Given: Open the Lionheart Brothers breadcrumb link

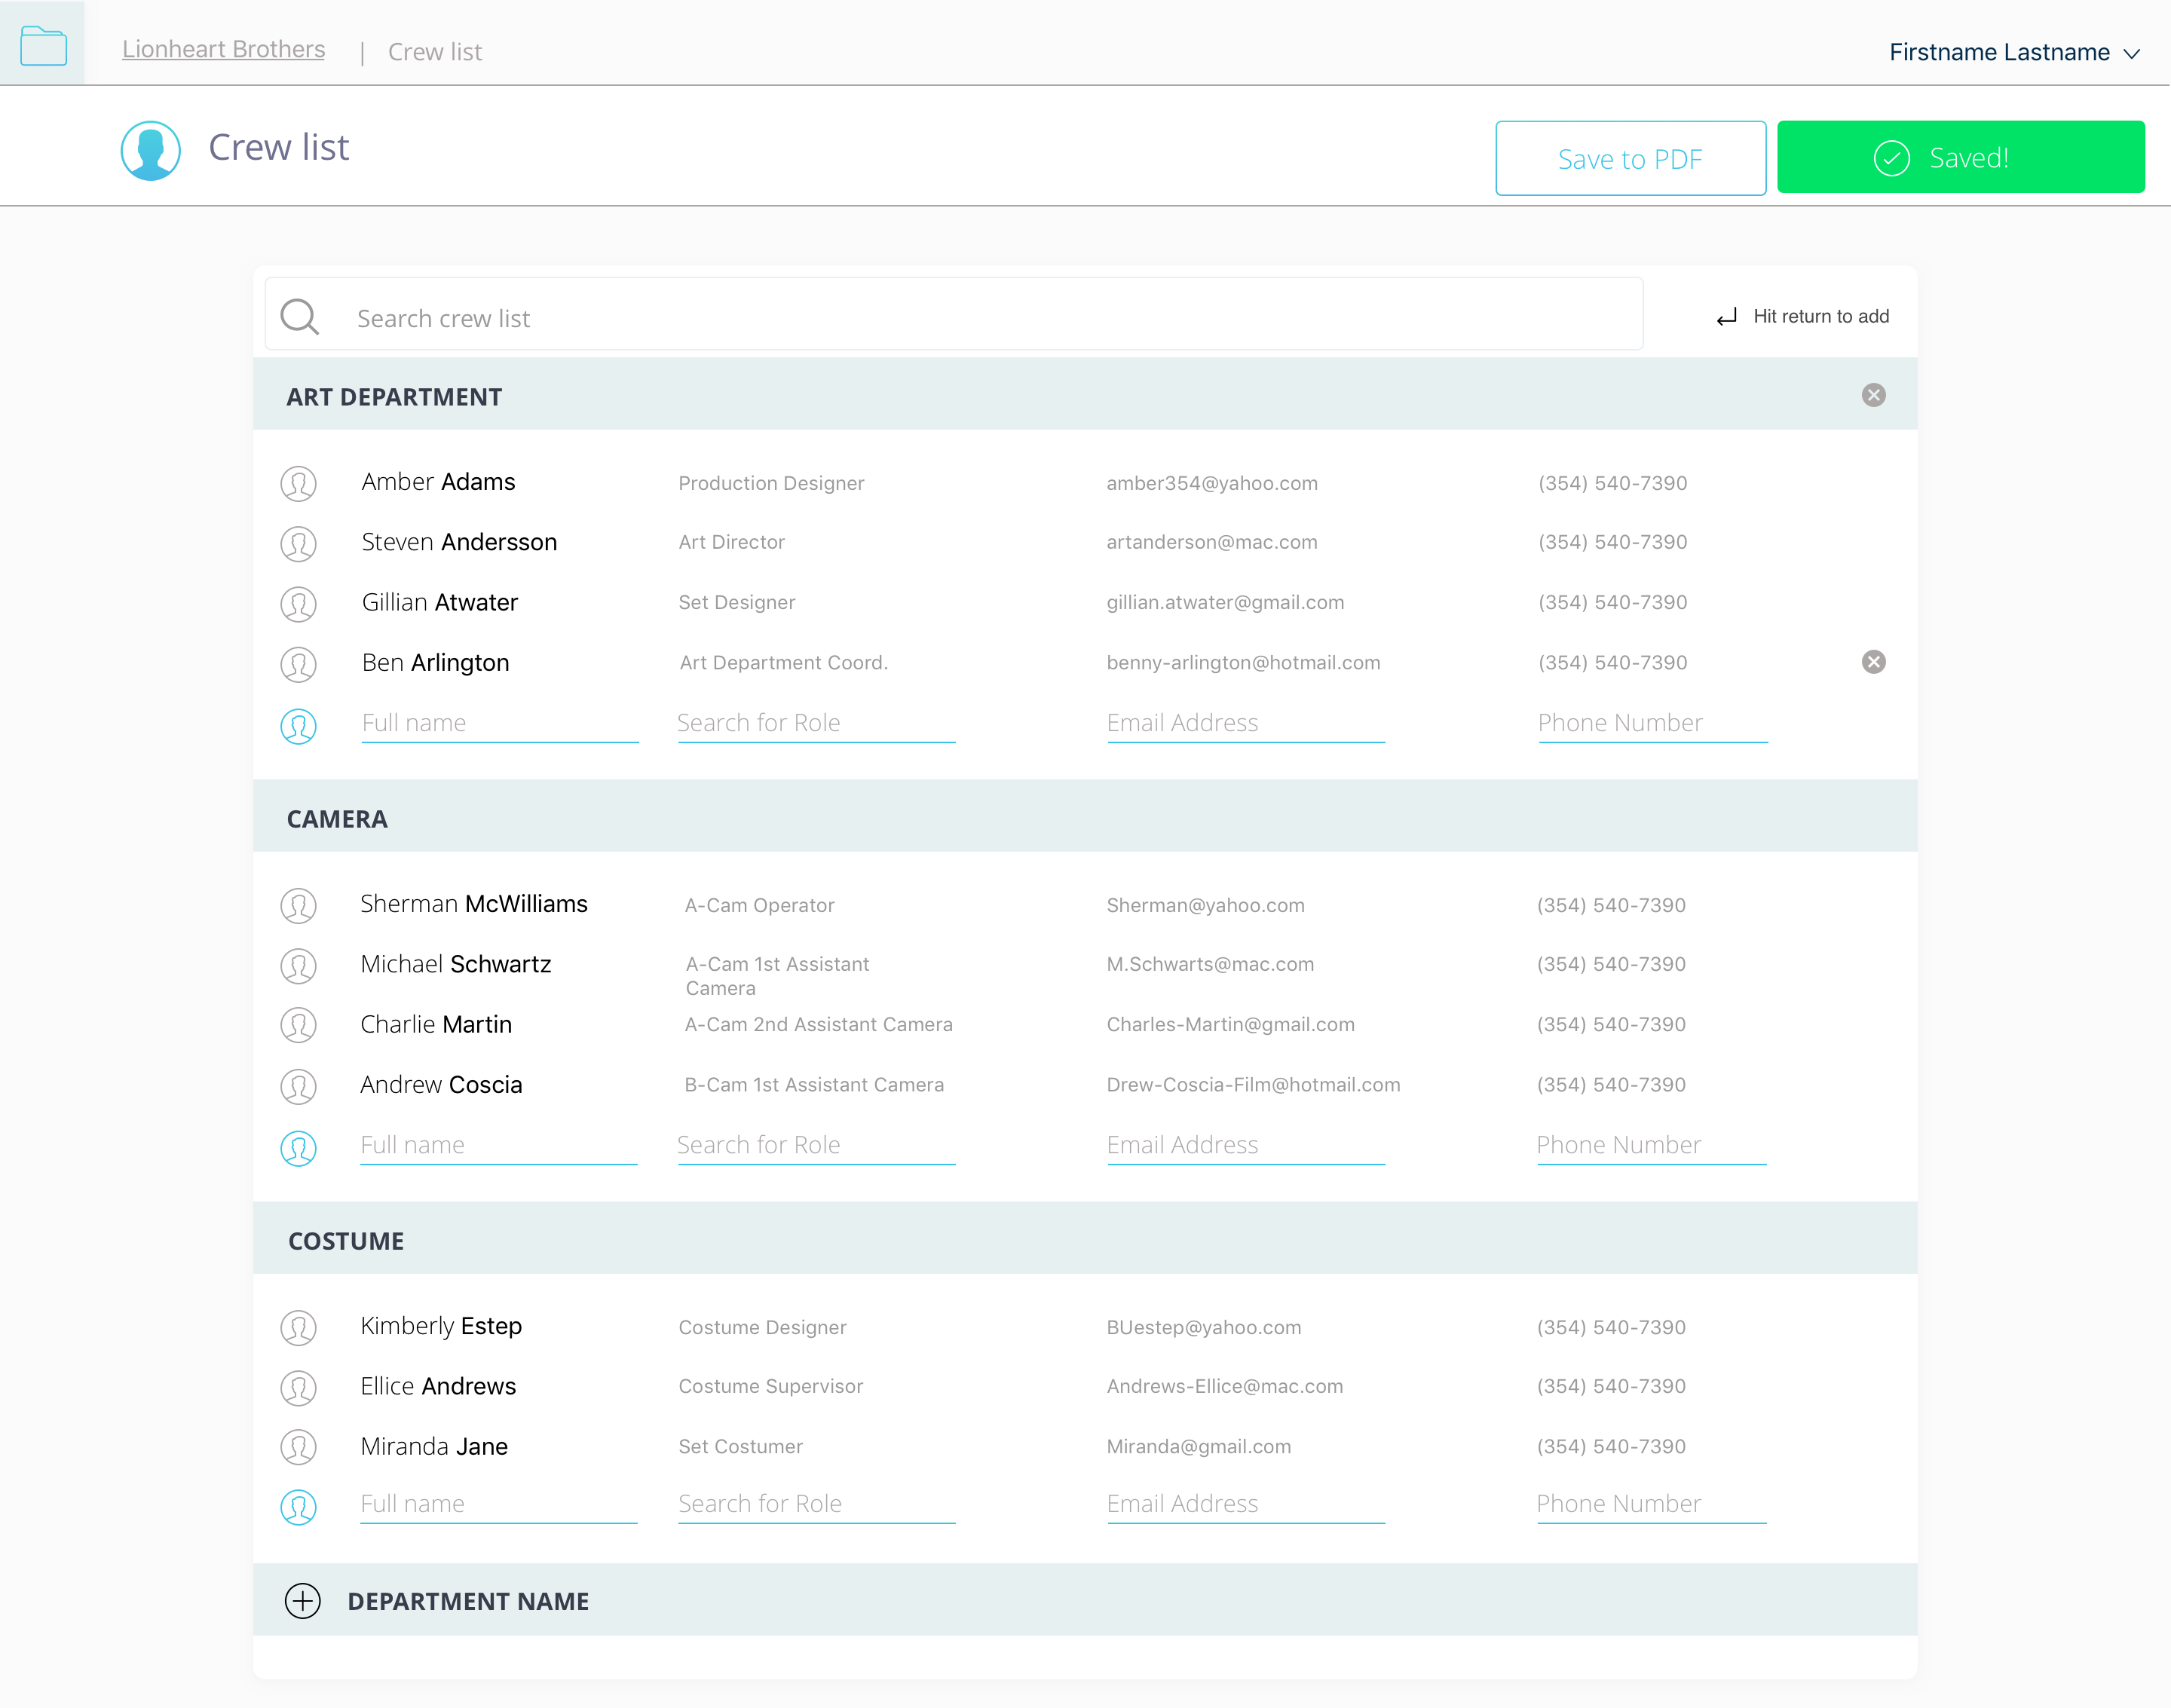Looking at the screenshot, I should [223, 49].
